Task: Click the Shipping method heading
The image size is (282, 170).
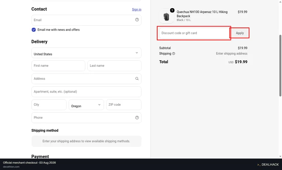Action: [45, 131]
